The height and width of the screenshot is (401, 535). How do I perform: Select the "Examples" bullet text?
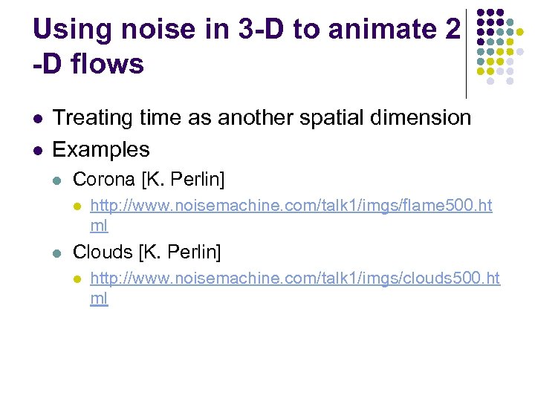pyautogui.click(x=101, y=149)
